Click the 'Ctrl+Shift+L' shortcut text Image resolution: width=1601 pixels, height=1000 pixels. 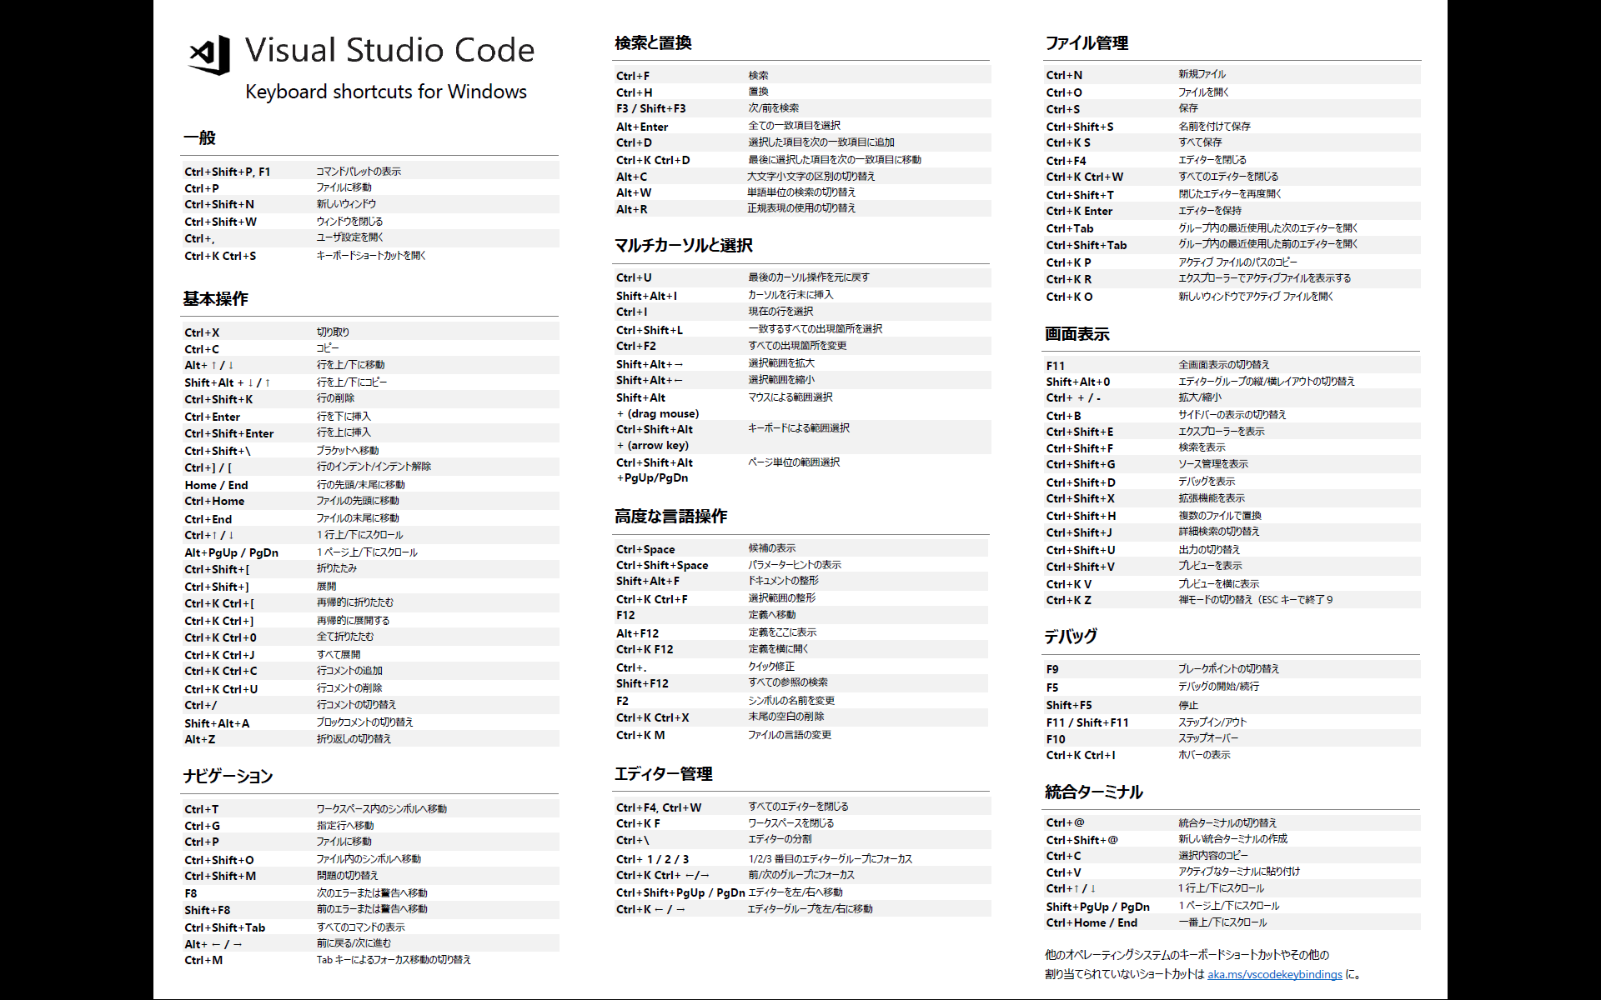click(650, 330)
